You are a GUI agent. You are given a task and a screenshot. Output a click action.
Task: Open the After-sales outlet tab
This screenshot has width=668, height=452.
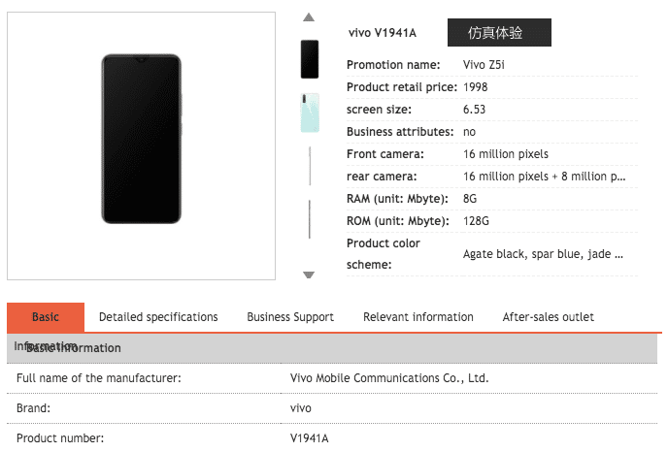pyautogui.click(x=548, y=317)
